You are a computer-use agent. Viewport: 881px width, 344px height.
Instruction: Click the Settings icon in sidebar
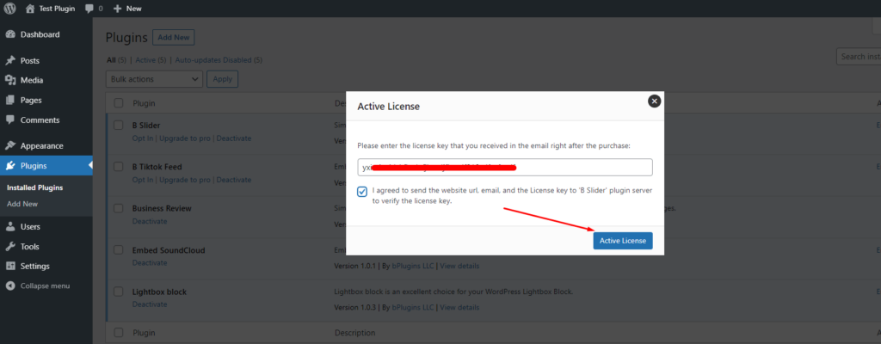[x=10, y=266]
